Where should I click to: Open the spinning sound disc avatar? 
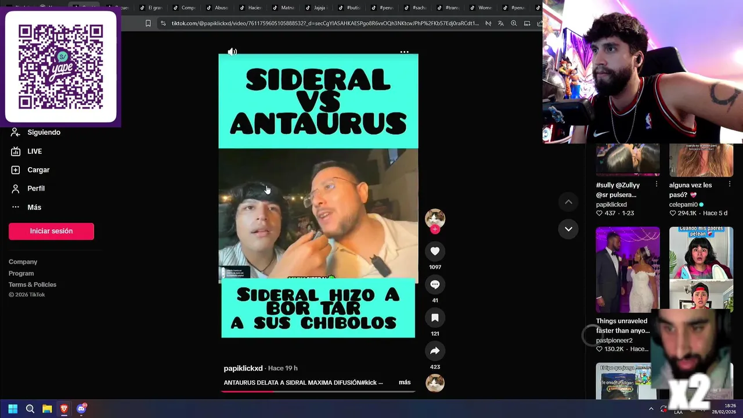pyautogui.click(x=435, y=383)
